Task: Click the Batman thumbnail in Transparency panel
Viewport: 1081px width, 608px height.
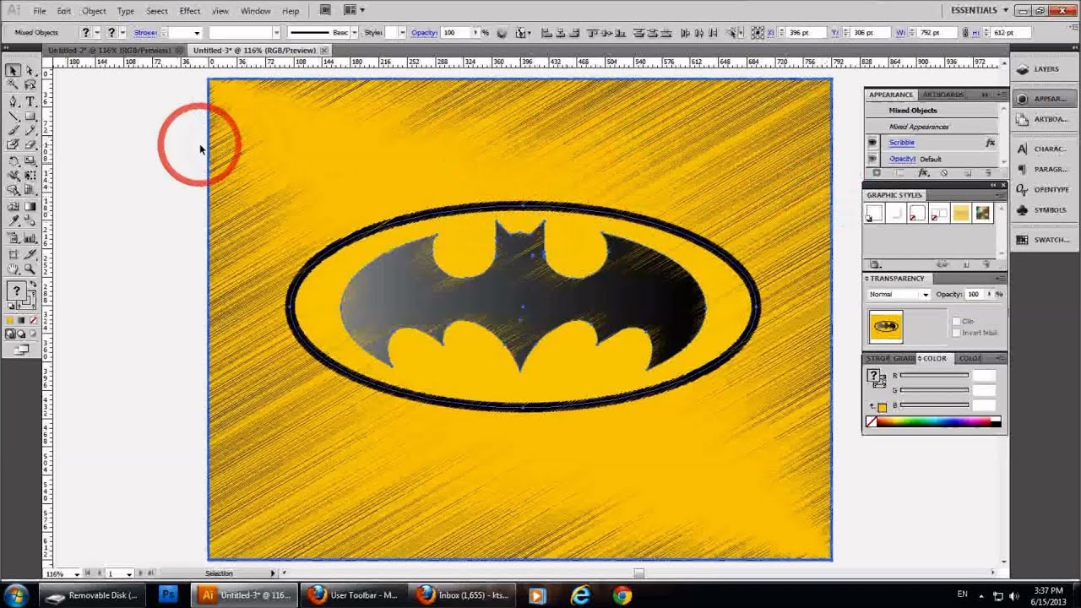Action: pos(886,327)
